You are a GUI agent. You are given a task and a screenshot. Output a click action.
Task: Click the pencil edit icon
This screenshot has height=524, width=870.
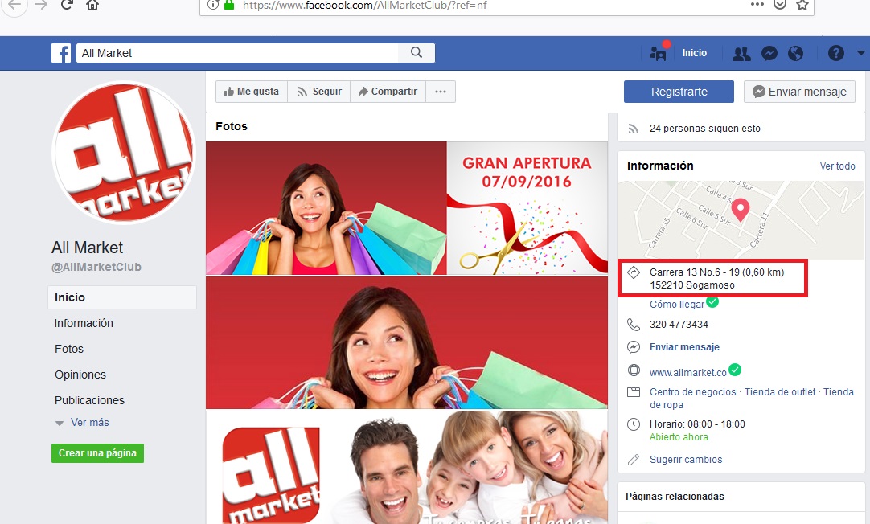pos(634,460)
